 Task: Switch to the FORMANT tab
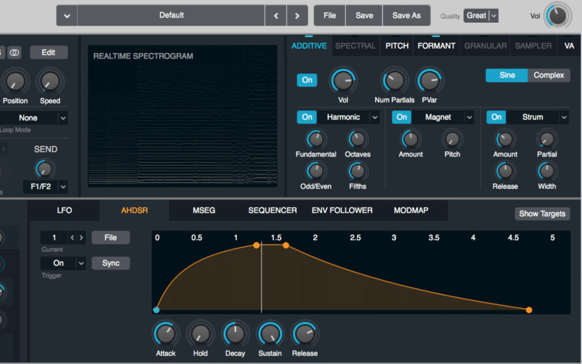[436, 45]
